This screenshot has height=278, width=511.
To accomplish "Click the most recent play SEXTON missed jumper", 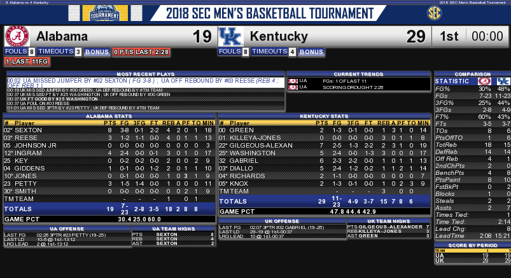I will tap(146, 83).
